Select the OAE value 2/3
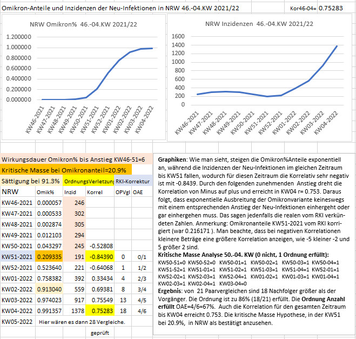The height and width of the screenshot is (339, 356). 142,278
